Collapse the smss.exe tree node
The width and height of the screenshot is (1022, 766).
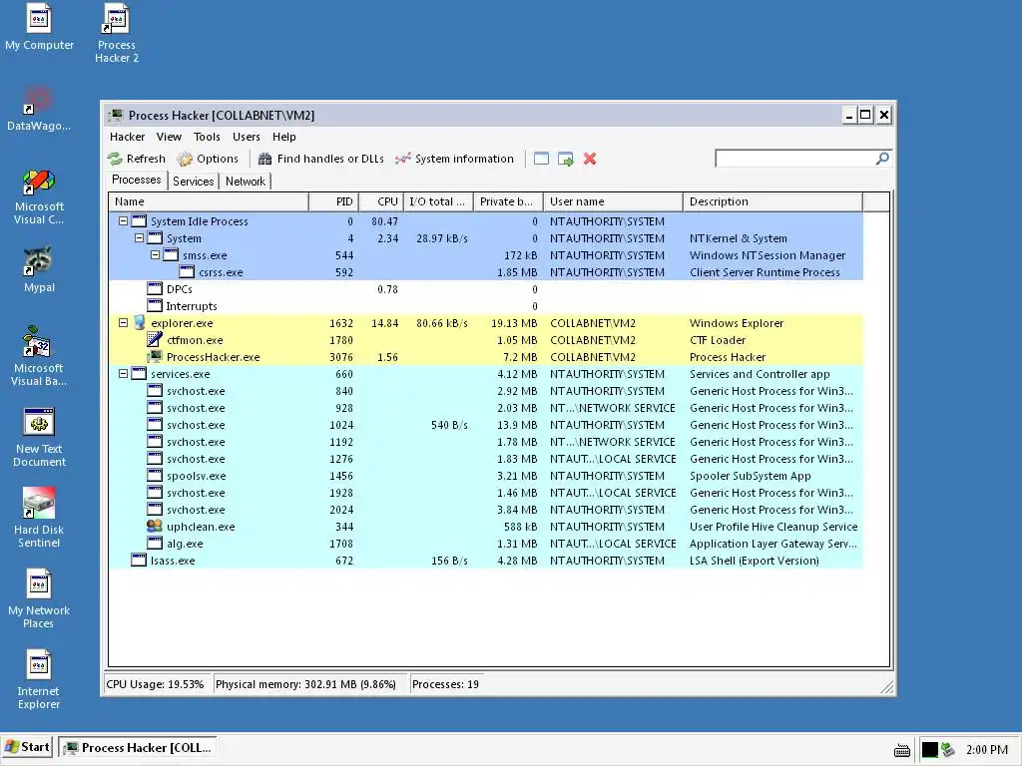(155, 255)
